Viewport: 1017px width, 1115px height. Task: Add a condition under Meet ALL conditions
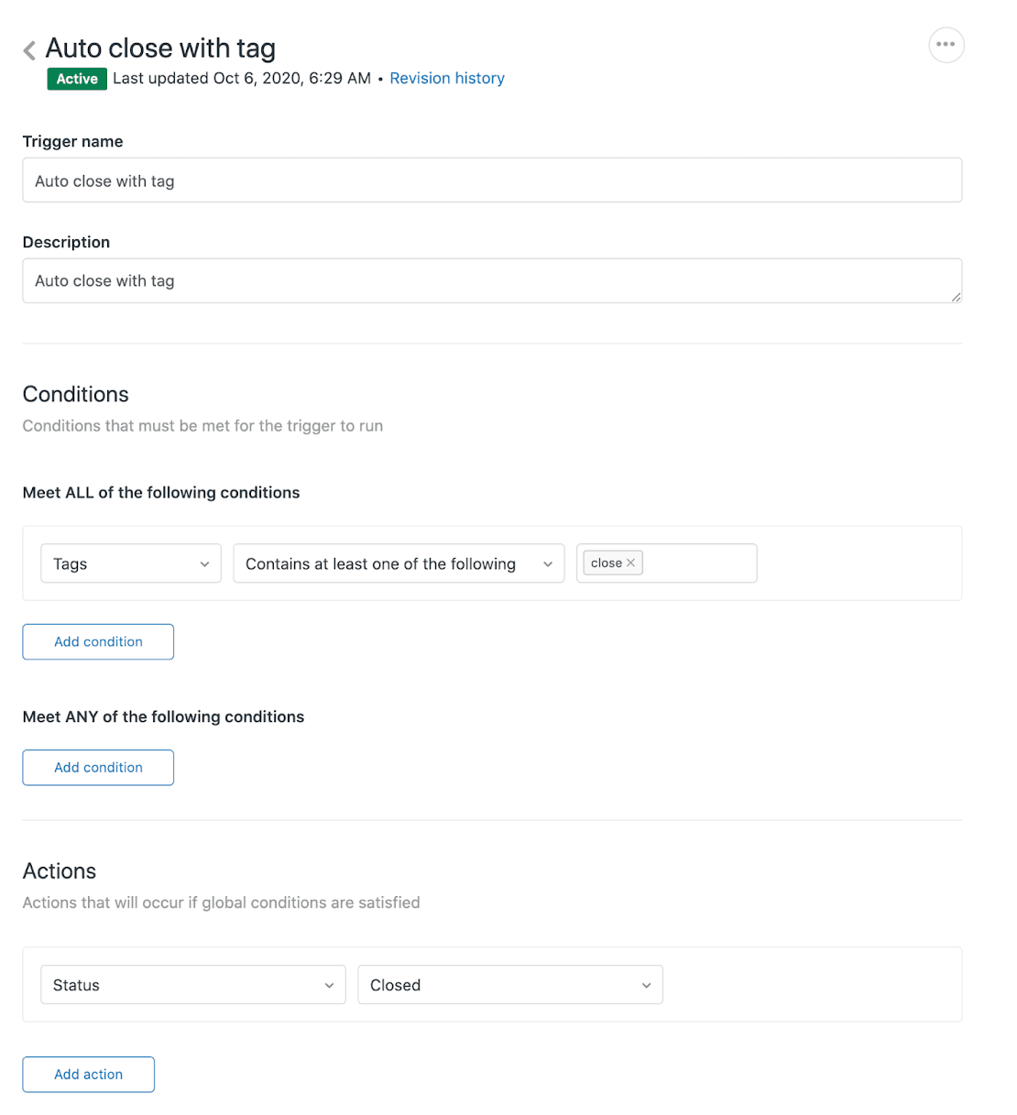[x=97, y=641]
